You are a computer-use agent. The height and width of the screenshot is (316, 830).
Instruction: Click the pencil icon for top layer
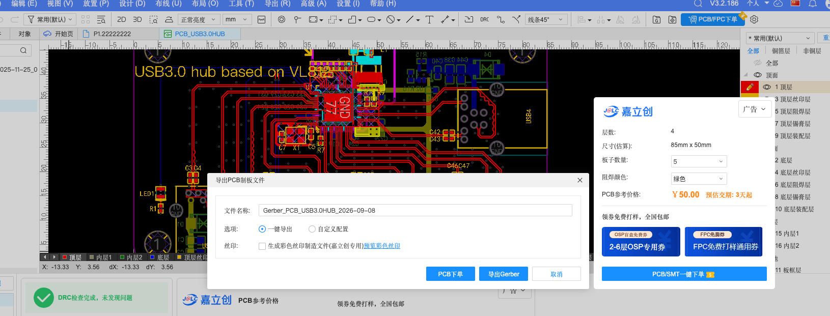point(750,87)
